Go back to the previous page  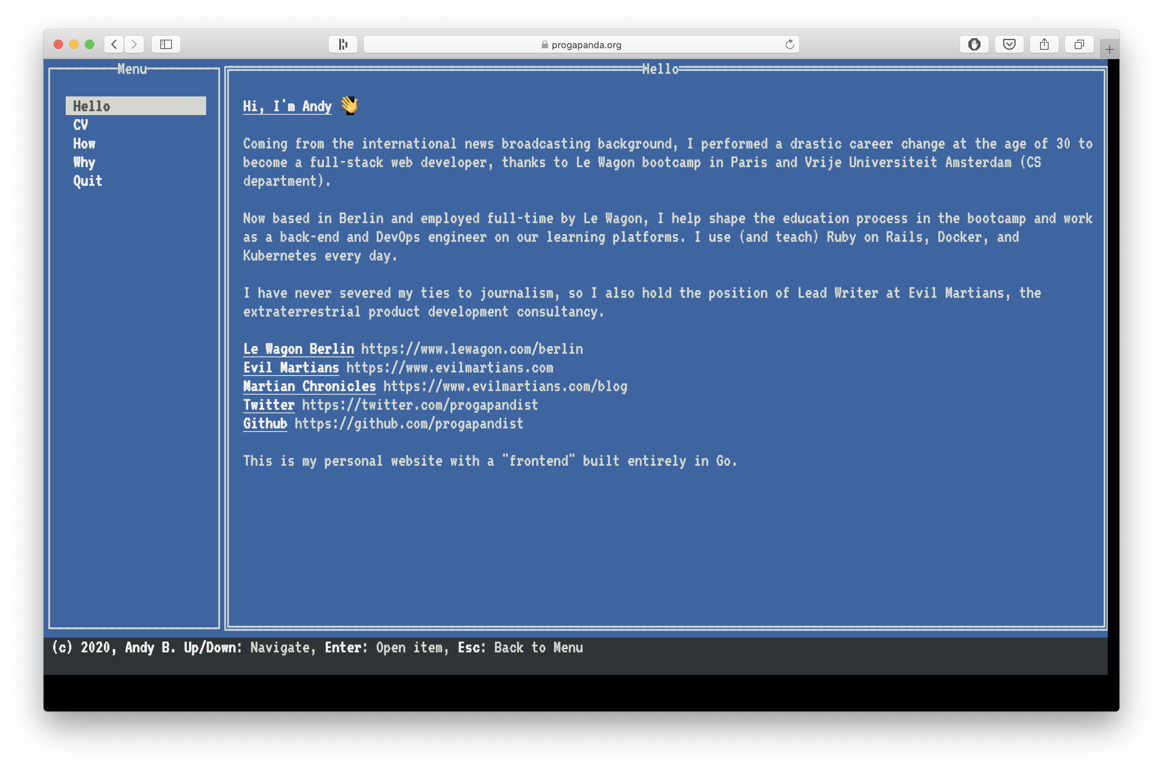[x=114, y=44]
